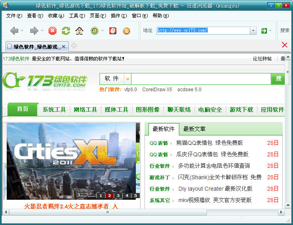
Task: Open the 网络工具 navigation category
Action: pos(85,110)
